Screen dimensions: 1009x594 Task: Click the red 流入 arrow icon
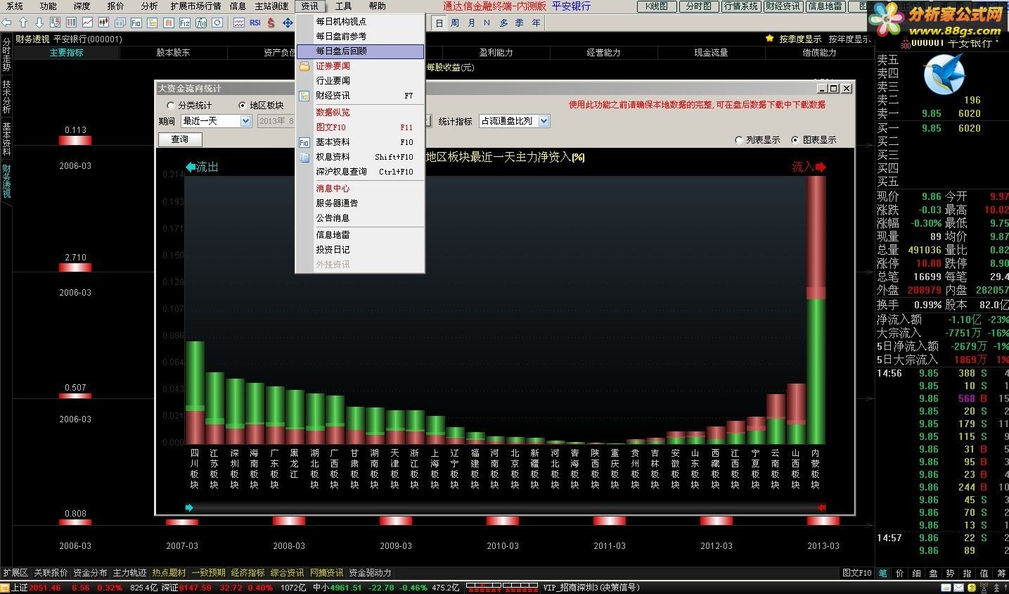pos(821,167)
